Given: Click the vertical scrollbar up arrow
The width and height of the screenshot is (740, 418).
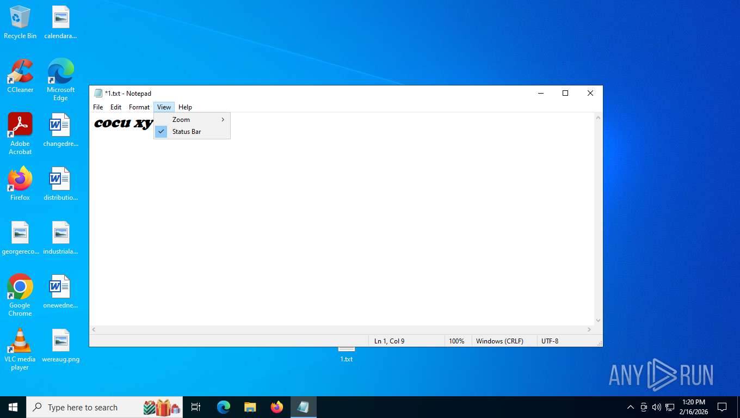Looking at the screenshot, I should pyautogui.click(x=599, y=118).
